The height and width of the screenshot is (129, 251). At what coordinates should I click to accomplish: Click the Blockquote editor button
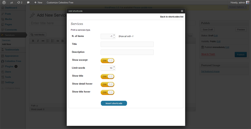click(x=58, y=41)
